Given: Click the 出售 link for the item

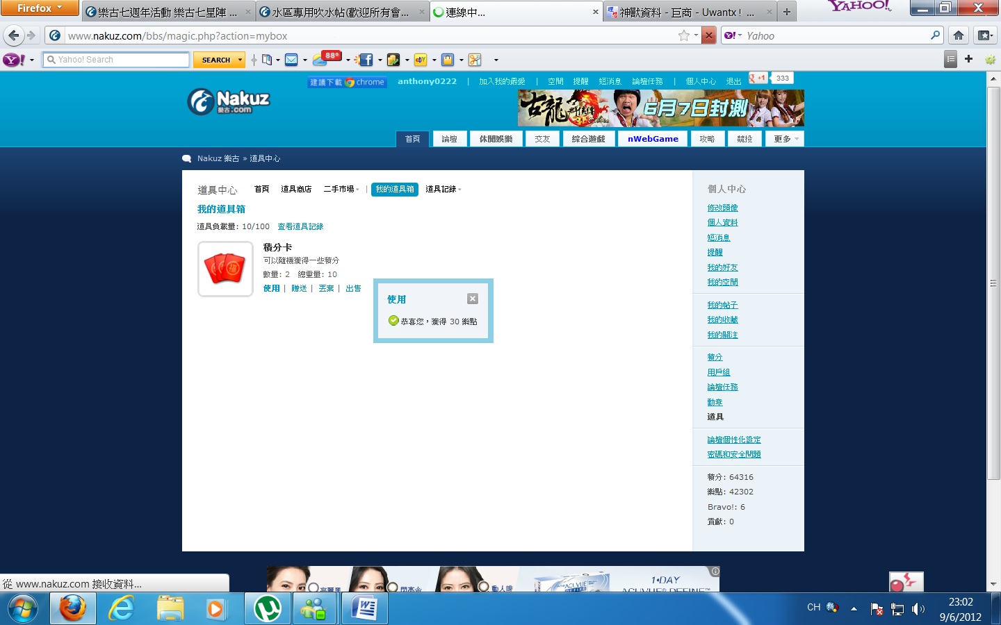Looking at the screenshot, I should [353, 288].
